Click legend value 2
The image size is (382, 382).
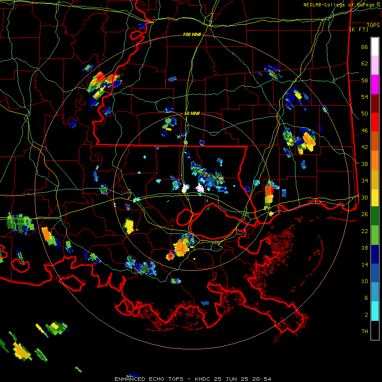tap(366, 315)
